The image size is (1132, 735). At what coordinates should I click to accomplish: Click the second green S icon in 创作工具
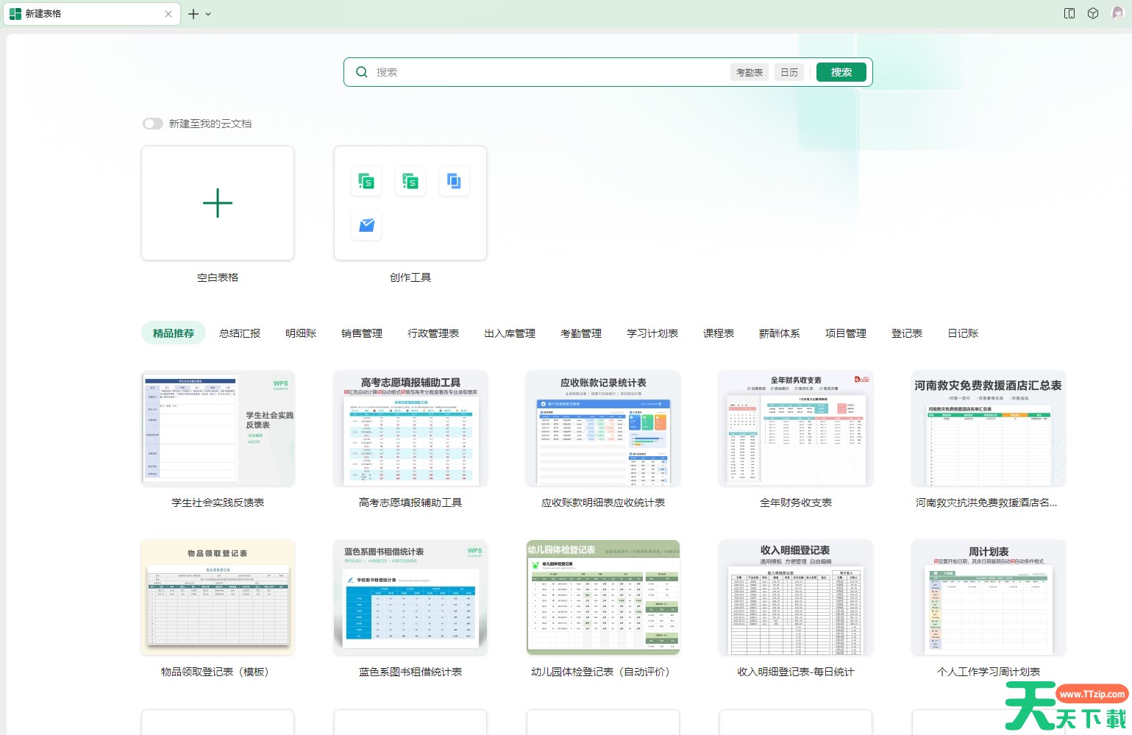point(410,181)
